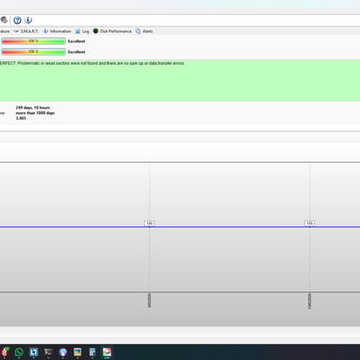Open the Log tab
The image size is (360, 360).
tap(82, 31)
